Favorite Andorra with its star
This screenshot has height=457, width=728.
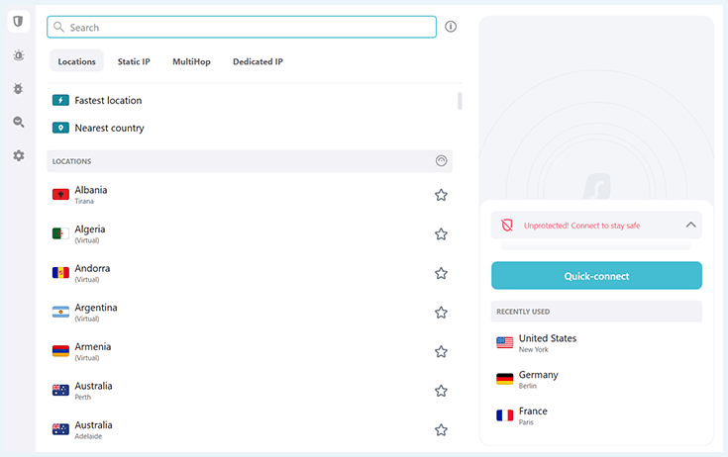[441, 273]
